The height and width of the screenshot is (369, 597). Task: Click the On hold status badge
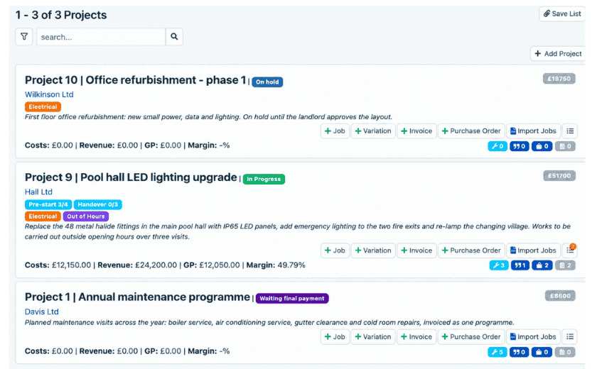(267, 82)
